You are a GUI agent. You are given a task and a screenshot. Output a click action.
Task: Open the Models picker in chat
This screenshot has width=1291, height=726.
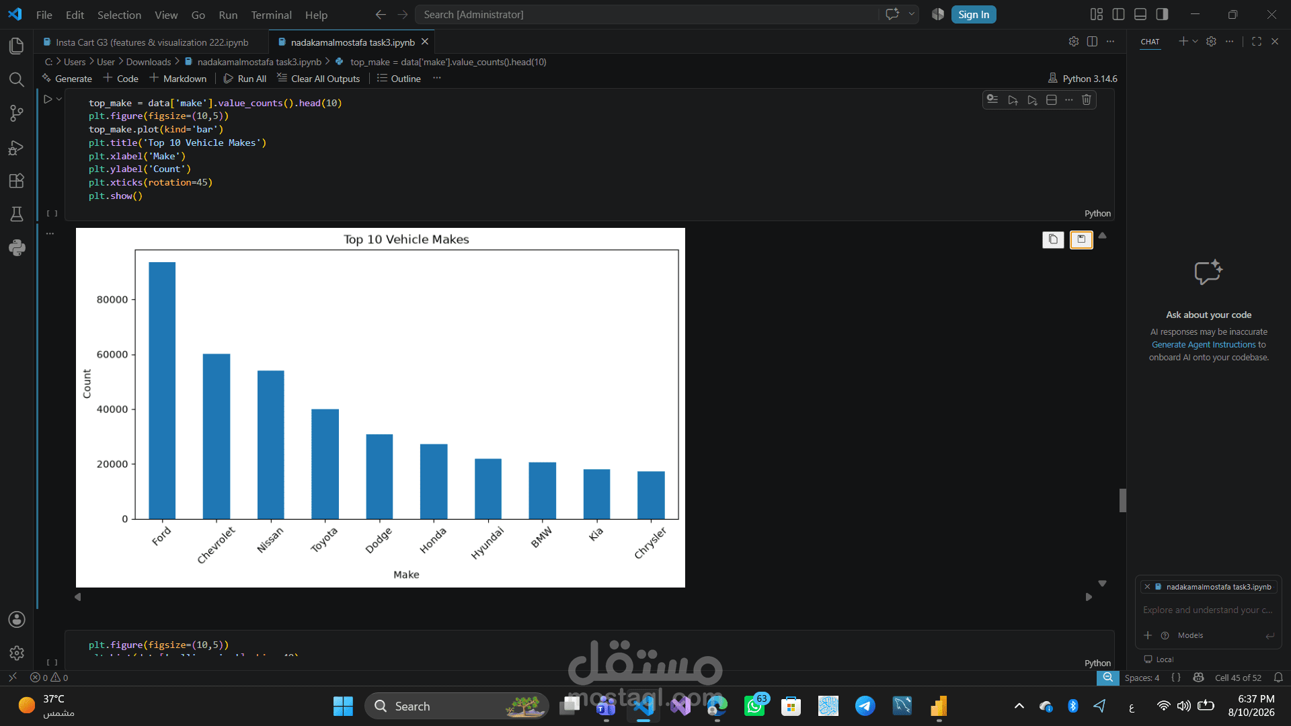tap(1190, 635)
